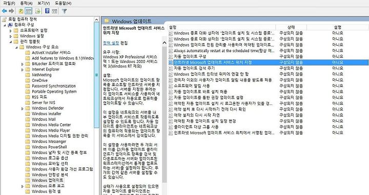Collapse the Windows 구성 요소 tree node
This screenshot has width=369, height=195.
pyautogui.click(x=16, y=48)
